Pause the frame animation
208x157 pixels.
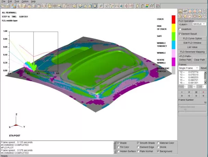pos(189,92)
